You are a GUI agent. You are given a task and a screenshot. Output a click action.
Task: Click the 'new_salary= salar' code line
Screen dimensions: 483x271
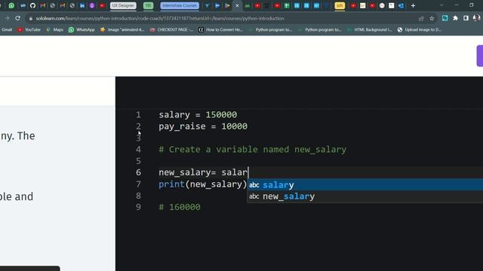(x=203, y=172)
